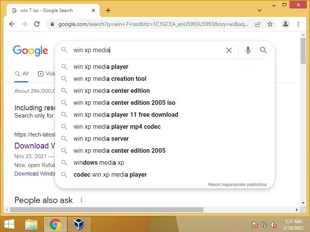Image resolution: width=310 pixels, height=232 pixels.
Task: Open the 'Download W...' result title
Action: [x=34, y=146]
